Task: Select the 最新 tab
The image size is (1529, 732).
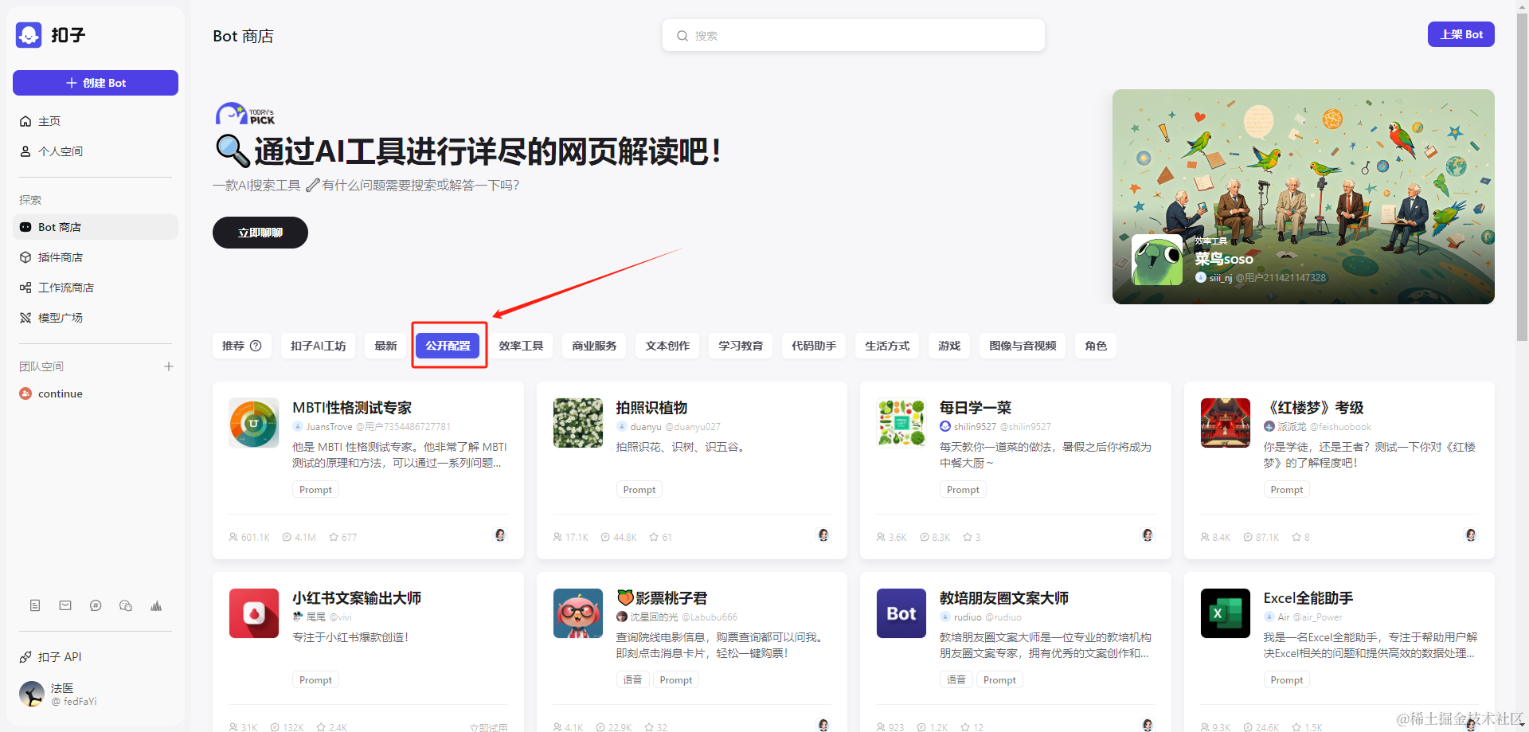Action: [385, 346]
